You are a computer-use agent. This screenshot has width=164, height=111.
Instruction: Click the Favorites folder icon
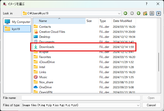[x=36, y=57]
